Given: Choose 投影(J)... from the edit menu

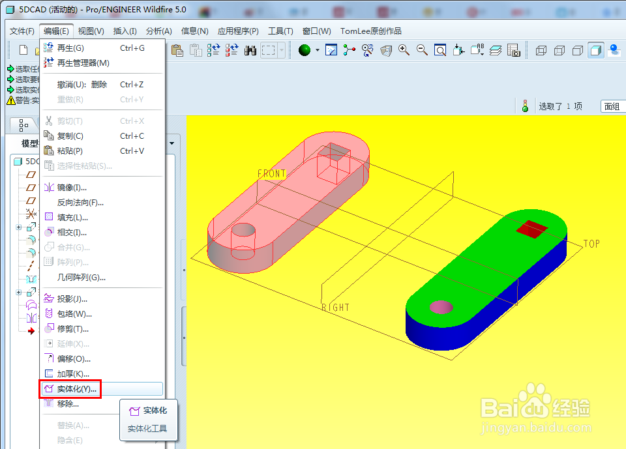Looking at the screenshot, I should tap(103, 299).
